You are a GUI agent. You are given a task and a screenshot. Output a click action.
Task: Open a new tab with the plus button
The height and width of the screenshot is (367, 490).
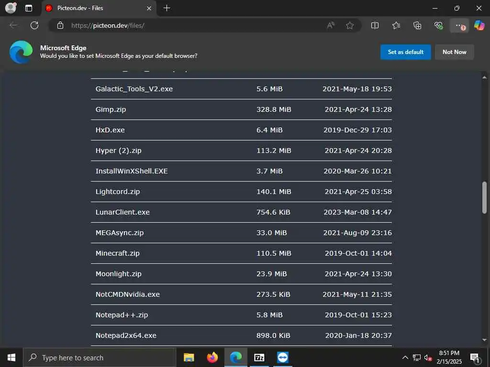pyautogui.click(x=167, y=8)
